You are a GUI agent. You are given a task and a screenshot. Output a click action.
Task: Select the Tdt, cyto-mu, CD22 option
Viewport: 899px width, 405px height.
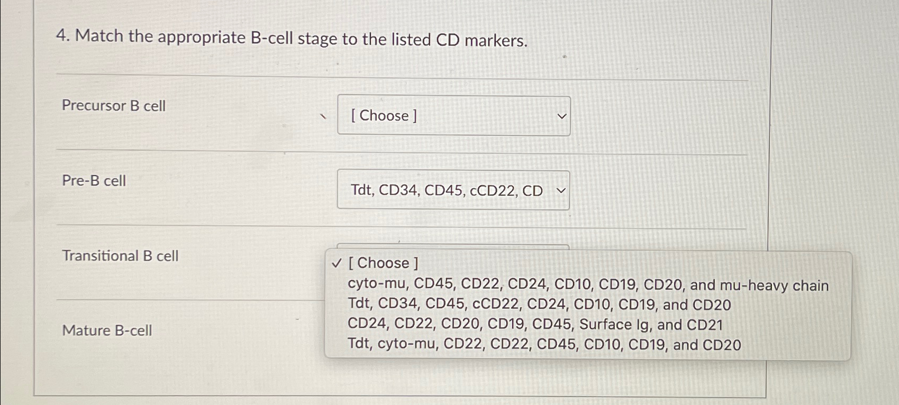coord(544,345)
